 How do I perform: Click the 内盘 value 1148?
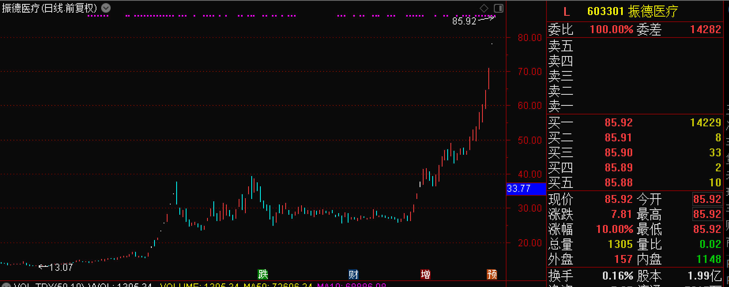click(x=709, y=259)
